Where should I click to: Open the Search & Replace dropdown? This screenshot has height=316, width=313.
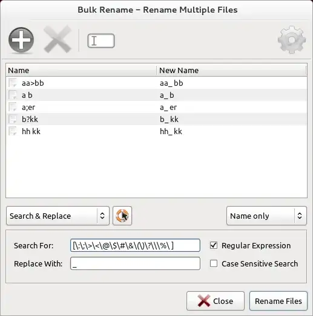coord(58,216)
